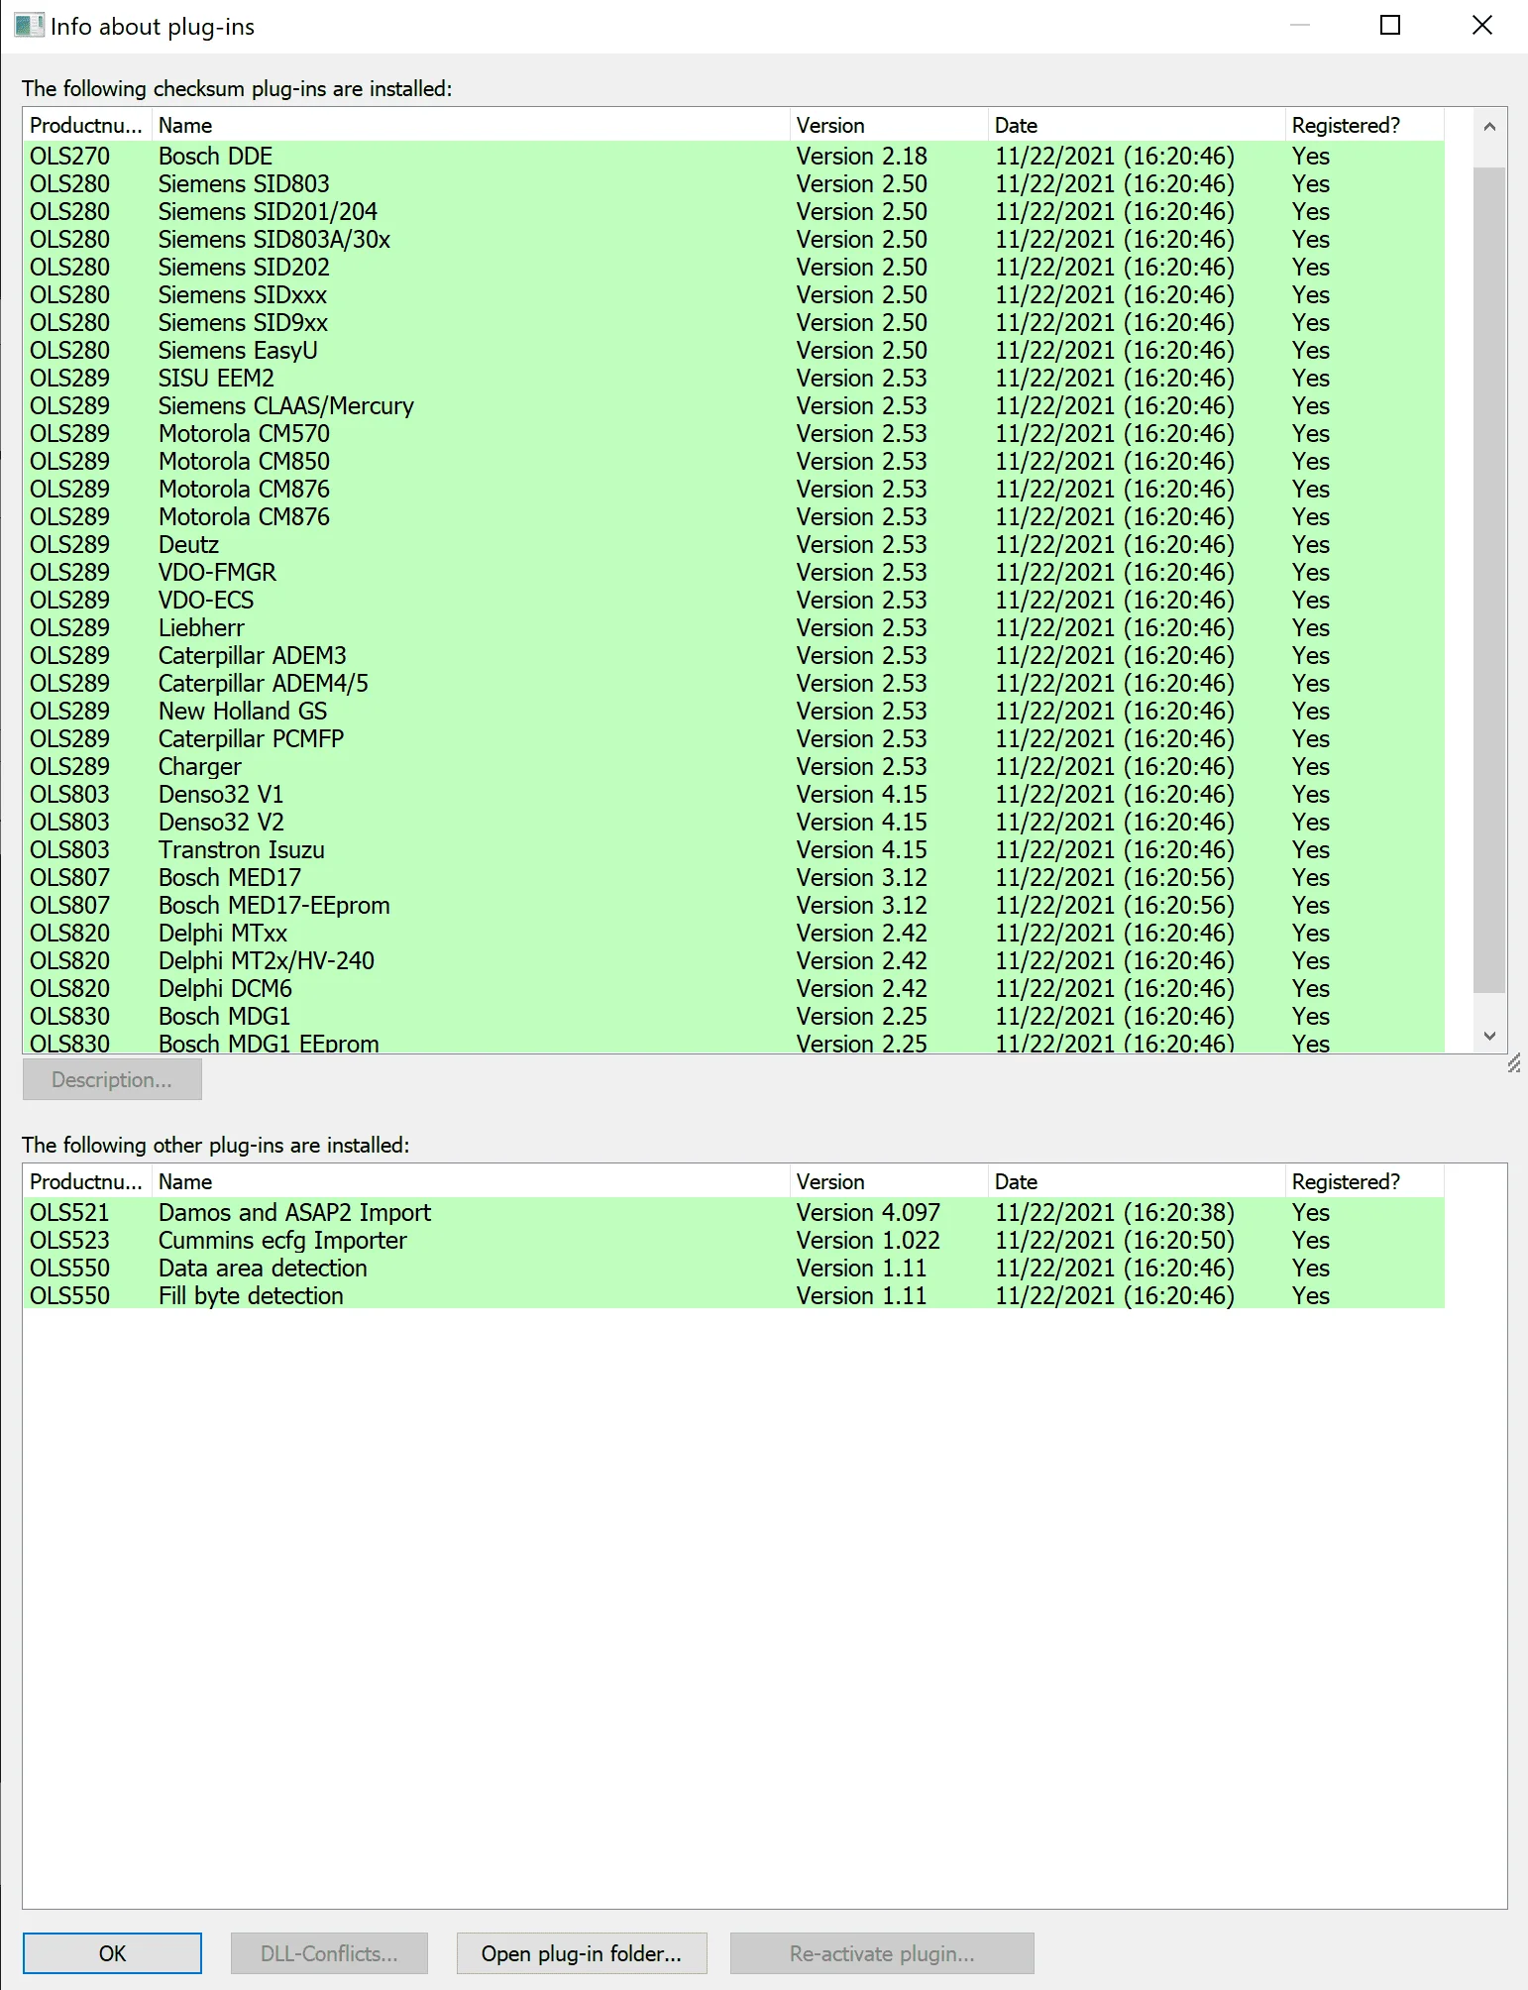Image resolution: width=1528 pixels, height=1990 pixels.
Task: Select the Bosch MDG1 row
Action: click(733, 1016)
